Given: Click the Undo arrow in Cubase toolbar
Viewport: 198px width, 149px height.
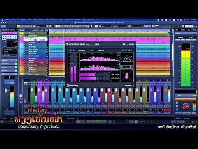Looking at the screenshot, I should (x=2, y=26).
